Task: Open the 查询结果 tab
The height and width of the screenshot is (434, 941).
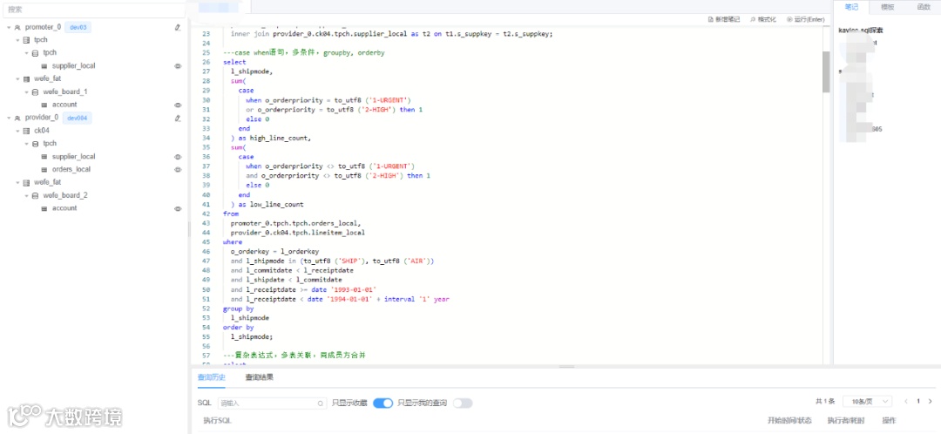Action: (260, 377)
